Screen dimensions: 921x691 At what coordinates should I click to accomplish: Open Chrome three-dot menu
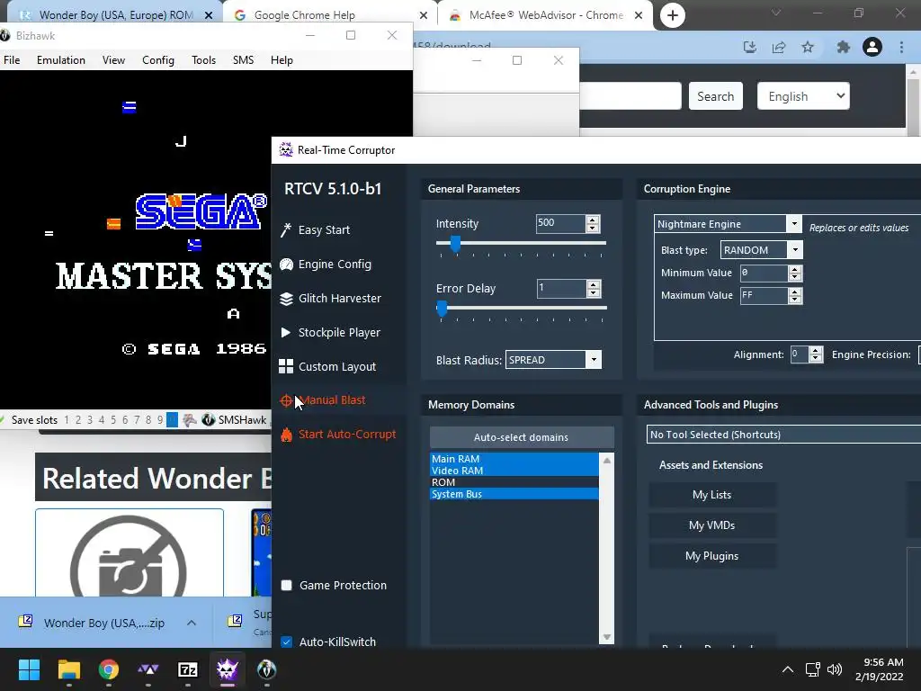[901, 47]
